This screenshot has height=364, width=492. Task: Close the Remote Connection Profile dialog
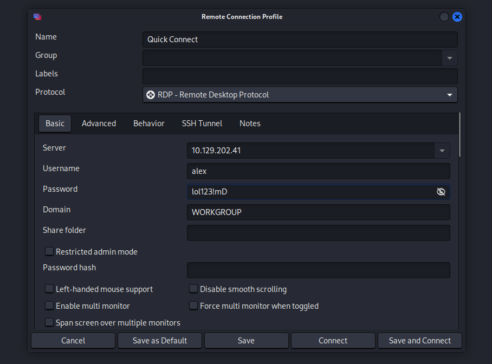pyautogui.click(x=457, y=17)
